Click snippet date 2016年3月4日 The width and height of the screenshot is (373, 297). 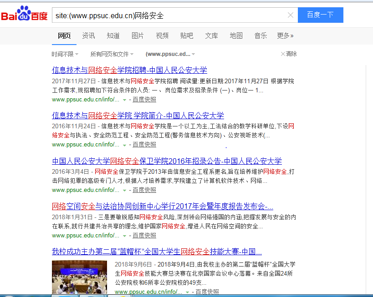[x=71, y=172]
